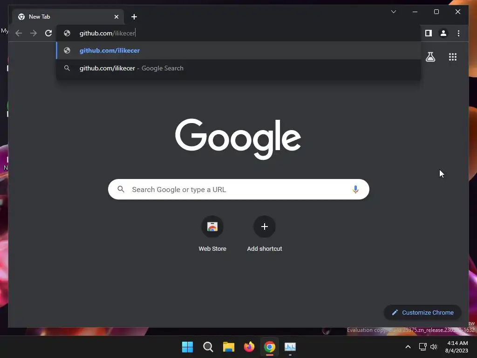Click the Google logo
Screen dimensions: 477x358
238,139
